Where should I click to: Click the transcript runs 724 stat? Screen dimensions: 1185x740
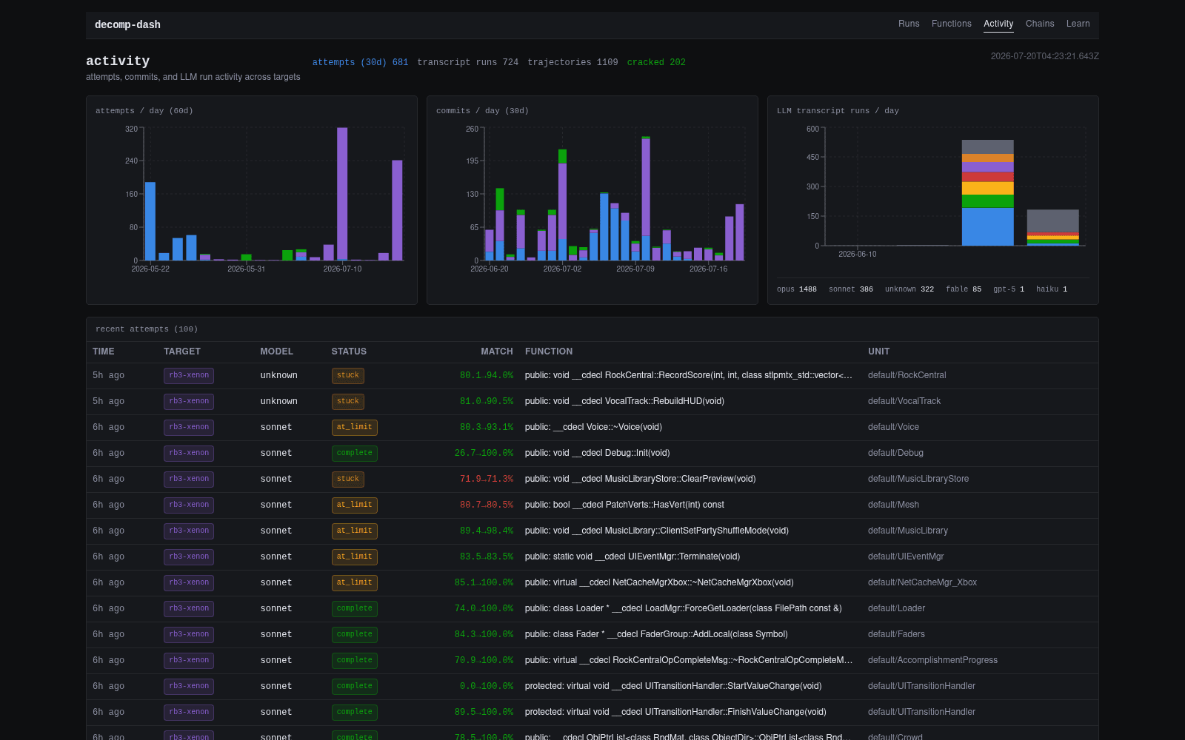467,62
